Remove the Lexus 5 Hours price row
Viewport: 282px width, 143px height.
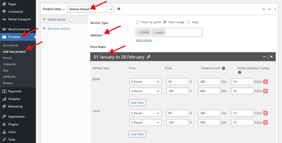coord(266,123)
